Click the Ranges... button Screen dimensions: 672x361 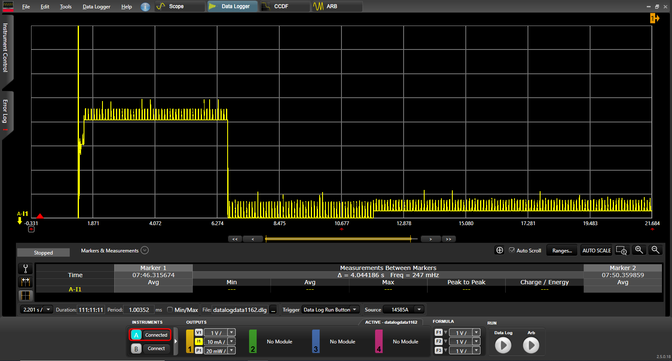[x=562, y=250]
